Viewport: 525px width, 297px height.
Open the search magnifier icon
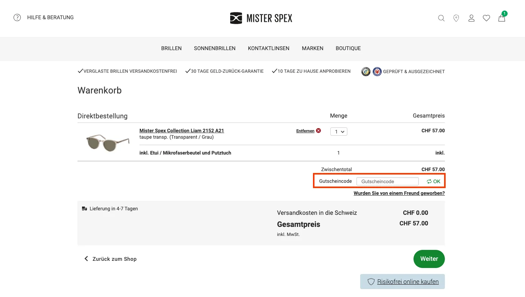[x=441, y=18]
